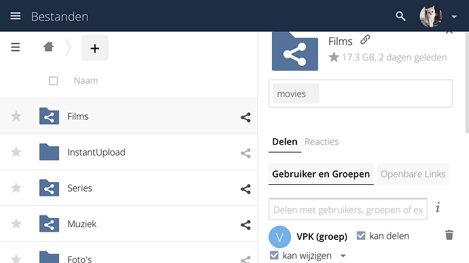This screenshot has width=469, height=263.
Task: Open share settings for Series folder
Action: coord(245,189)
